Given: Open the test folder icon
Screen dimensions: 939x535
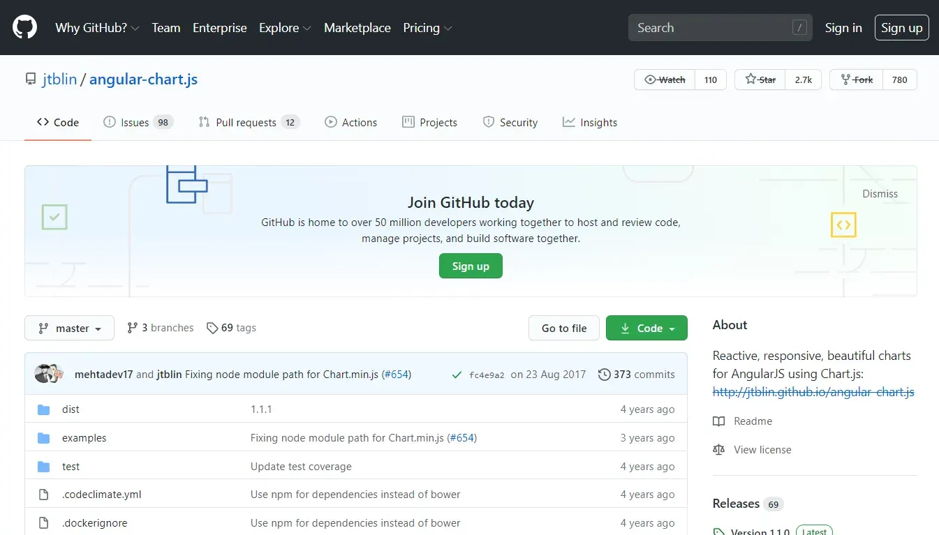Looking at the screenshot, I should 44,467.
